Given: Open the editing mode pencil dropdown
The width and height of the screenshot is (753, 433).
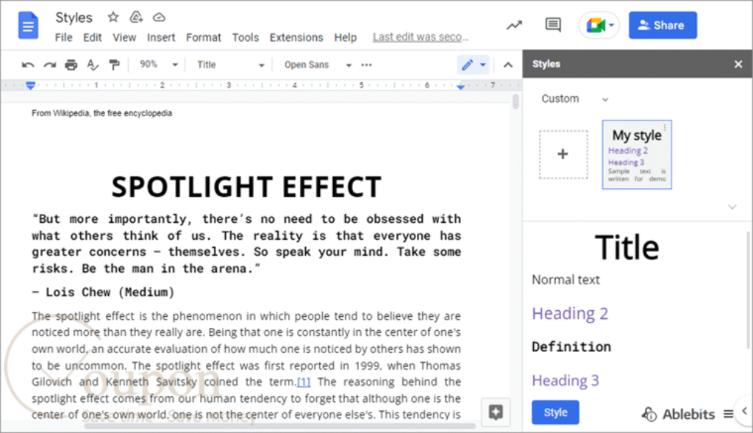Looking at the screenshot, I should click(474, 65).
